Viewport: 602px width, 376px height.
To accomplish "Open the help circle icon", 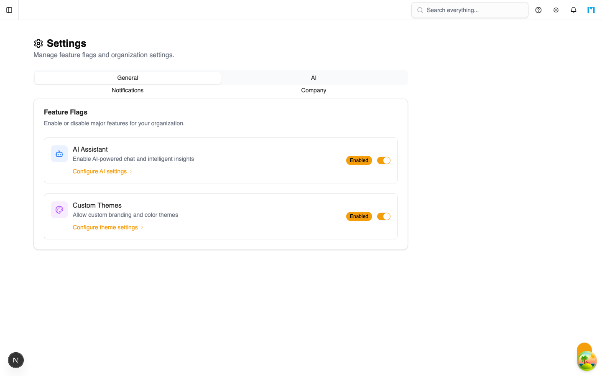I will (x=538, y=10).
